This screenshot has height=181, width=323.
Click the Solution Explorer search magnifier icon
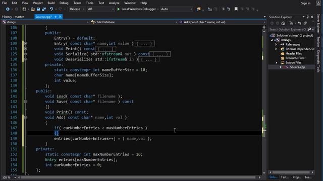(309, 29)
